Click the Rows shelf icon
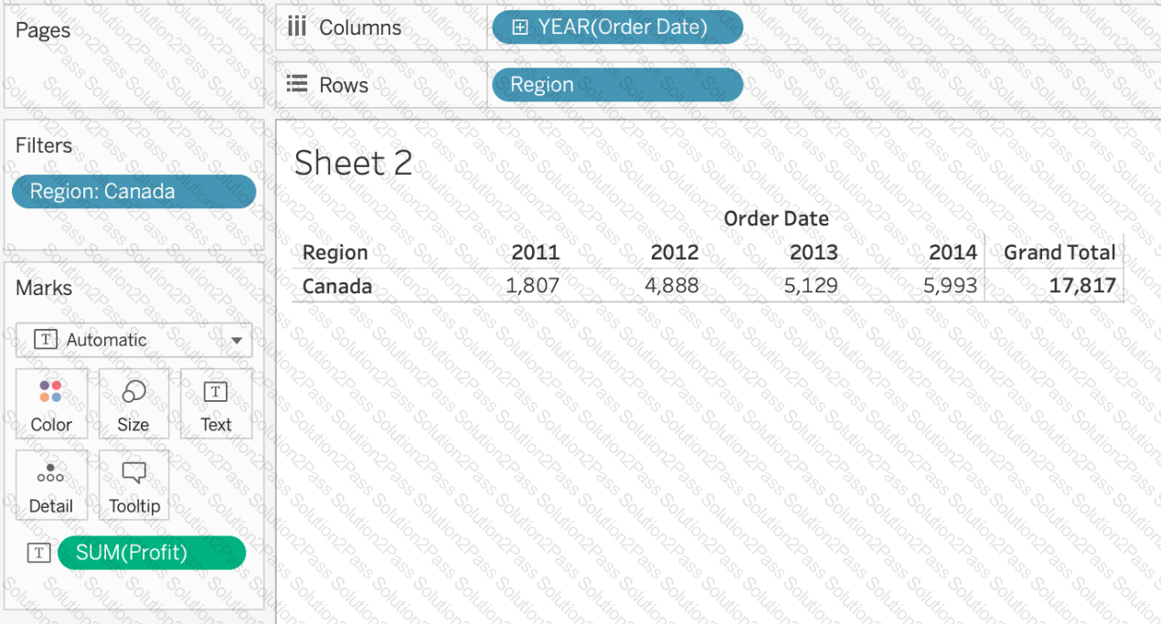This screenshot has width=1161, height=624. pyautogui.click(x=297, y=85)
